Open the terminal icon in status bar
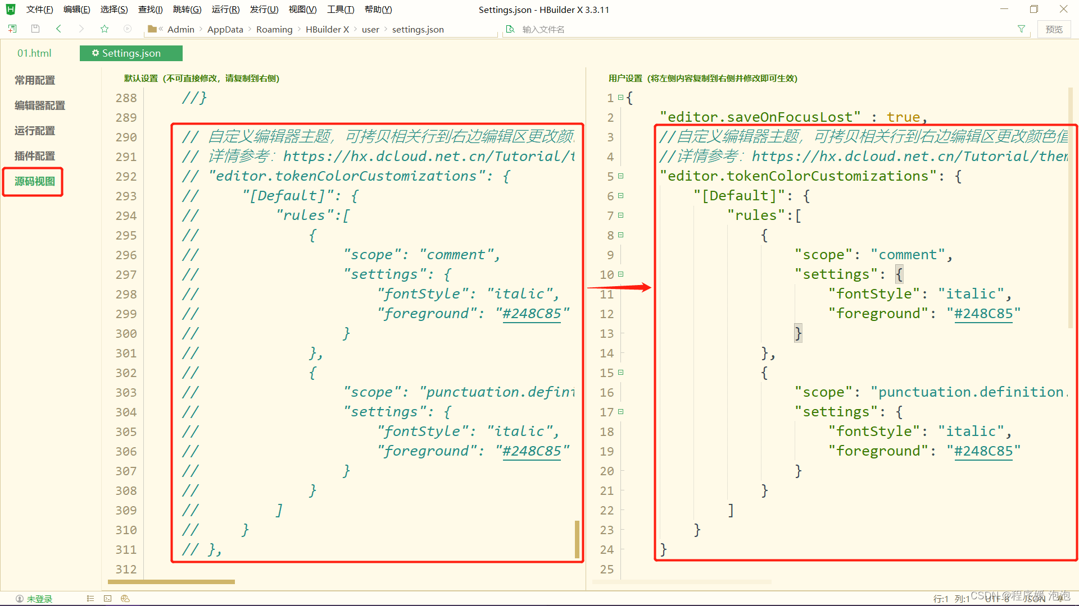Screen dimensions: 1079x606 click(107, 599)
